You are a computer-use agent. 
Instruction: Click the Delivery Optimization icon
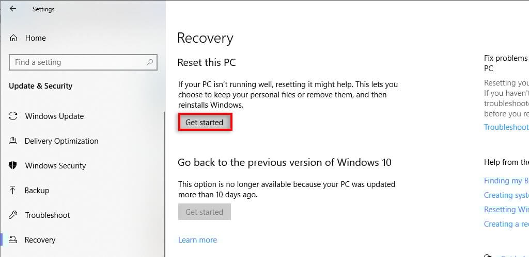coord(13,141)
